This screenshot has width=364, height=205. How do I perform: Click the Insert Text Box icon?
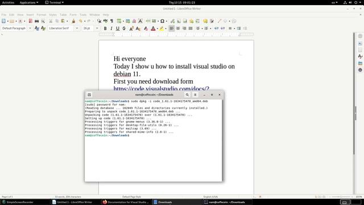click(x=140, y=21)
